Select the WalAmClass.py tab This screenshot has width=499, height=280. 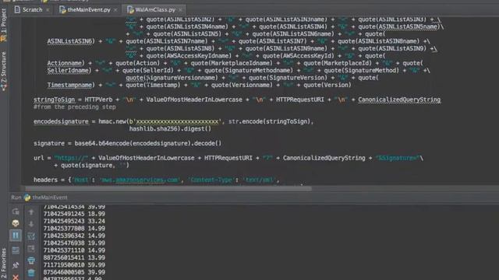coord(155,10)
